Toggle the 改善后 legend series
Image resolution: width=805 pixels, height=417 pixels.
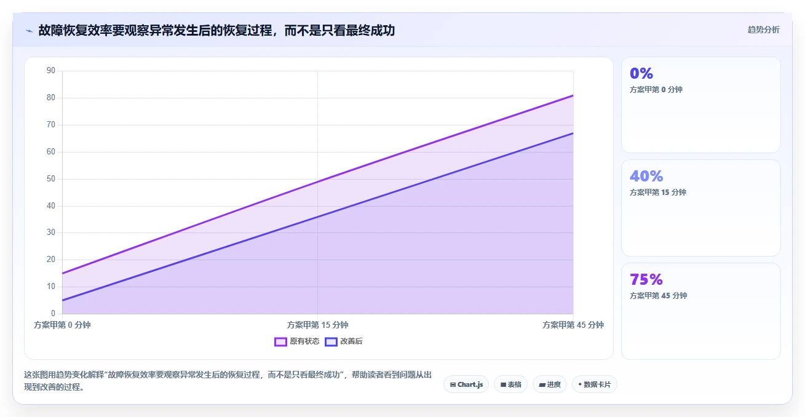[x=344, y=341]
